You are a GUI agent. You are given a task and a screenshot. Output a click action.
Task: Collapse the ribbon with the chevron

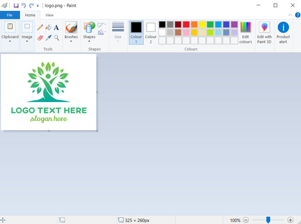click(290, 15)
